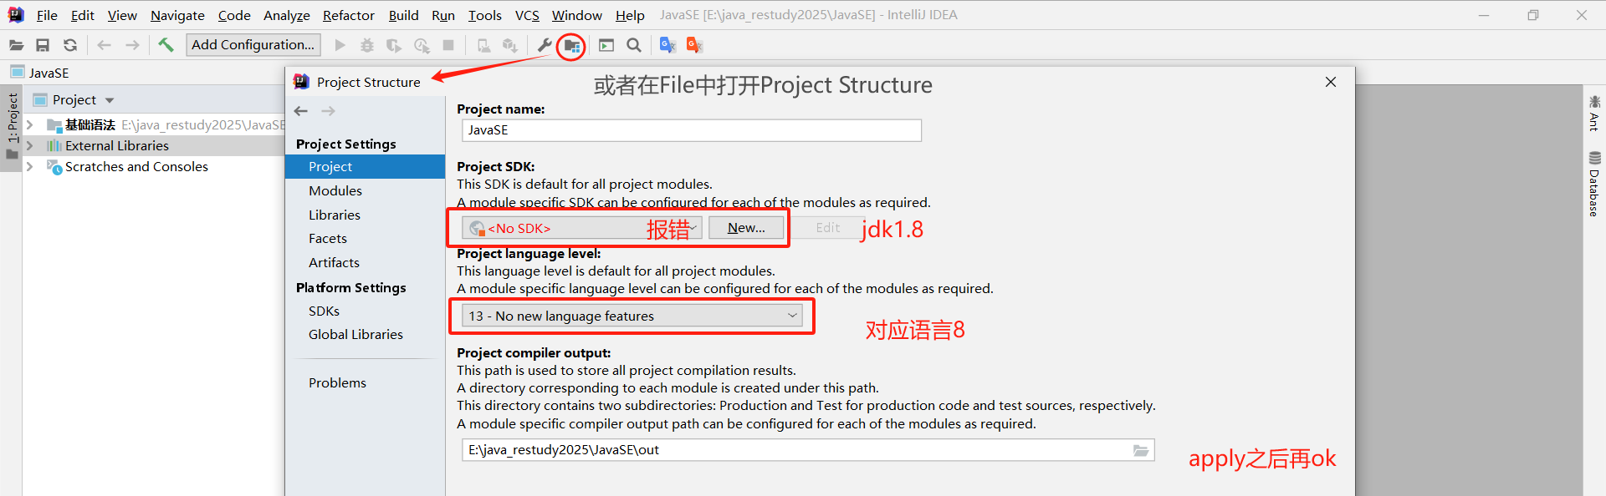Browse compiler output folder icon
Screen dimensions: 1606x496
click(1141, 450)
